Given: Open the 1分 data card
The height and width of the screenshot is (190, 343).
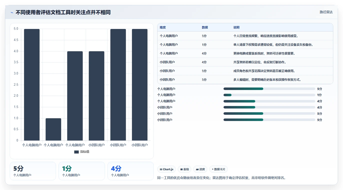Looking at the screenshot, I should tap(82, 171).
